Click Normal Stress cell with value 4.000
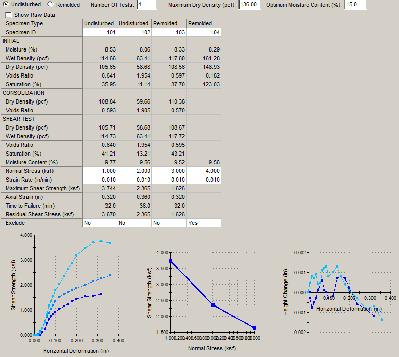The width and height of the screenshot is (399, 357). point(203,171)
